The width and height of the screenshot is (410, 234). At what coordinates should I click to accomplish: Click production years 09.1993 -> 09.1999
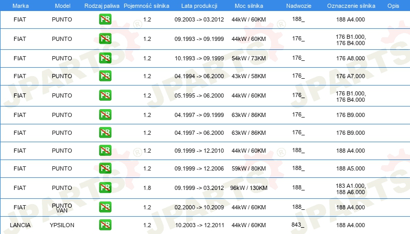[199, 39]
